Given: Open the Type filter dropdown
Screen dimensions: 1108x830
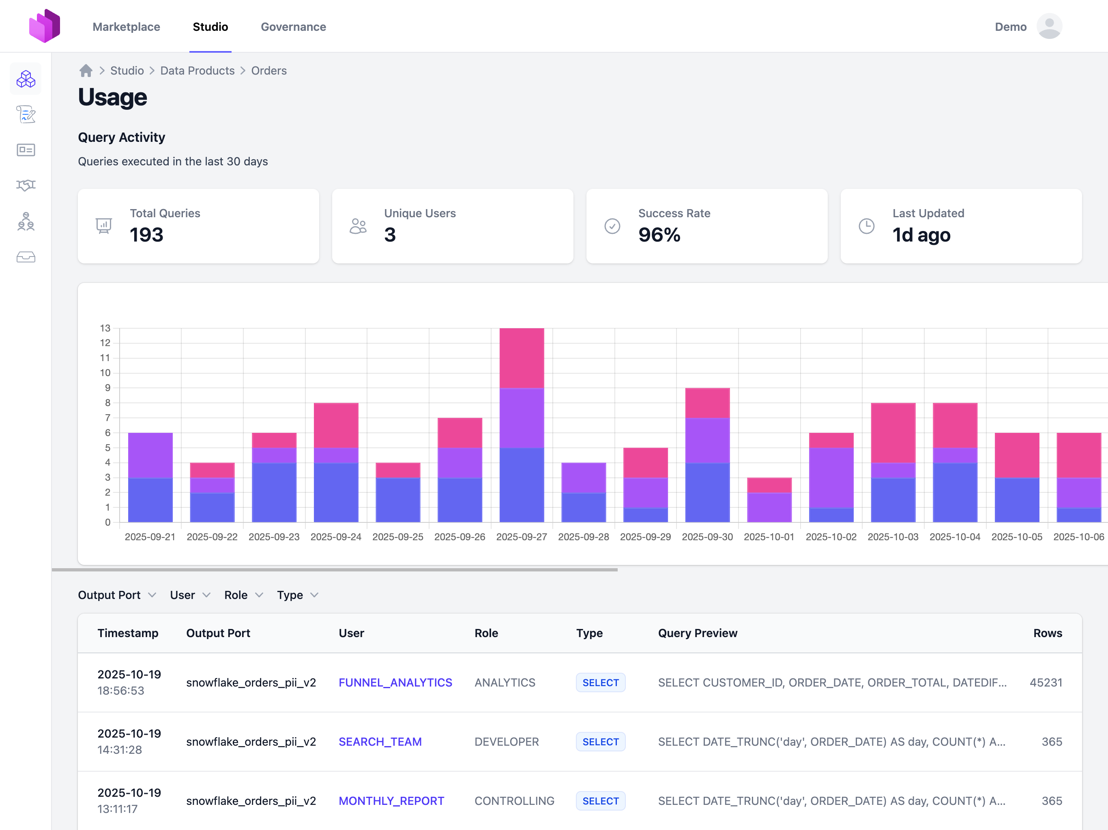Looking at the screenshot, I should click(298, 595).
